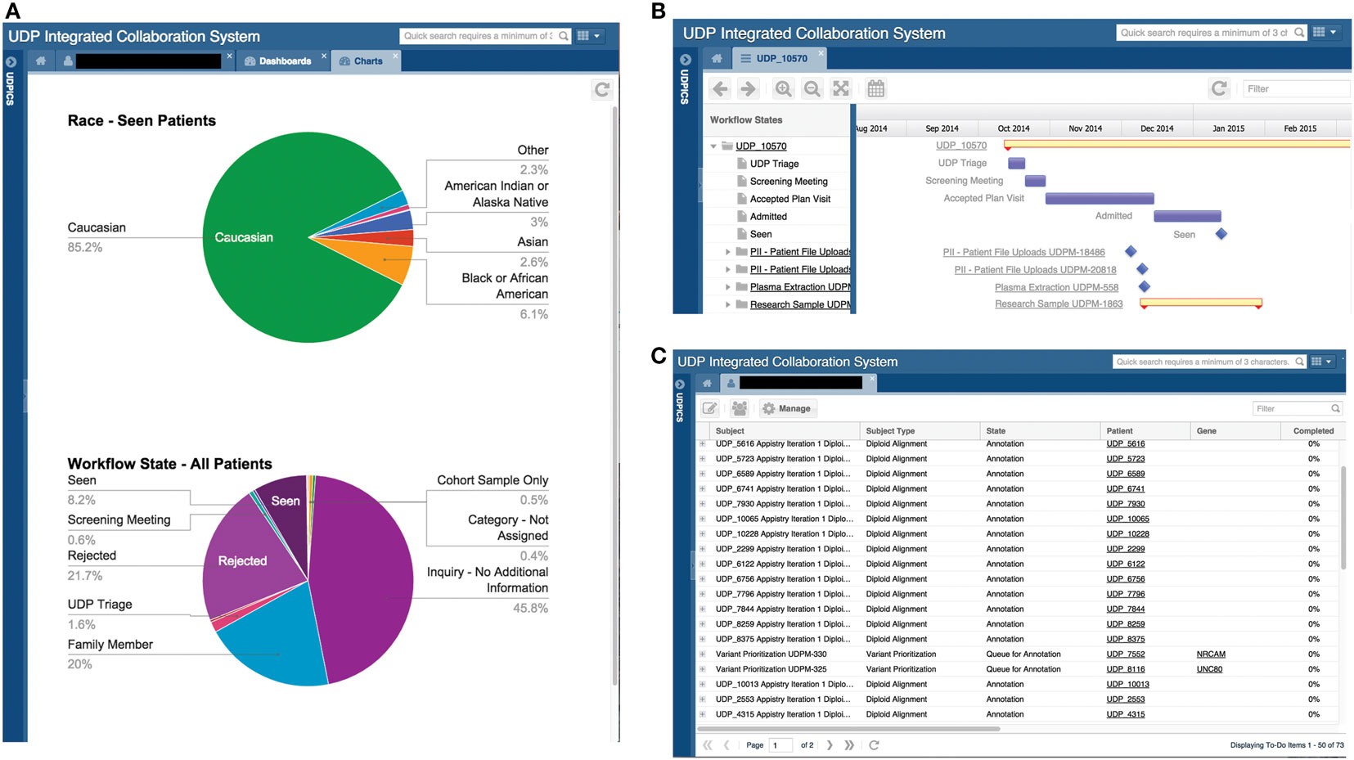Open PII - Patient File Uploads UDPM-18486 link
The width and height of the screenshot is (1354, 760).
click(x=1023, y=252)
